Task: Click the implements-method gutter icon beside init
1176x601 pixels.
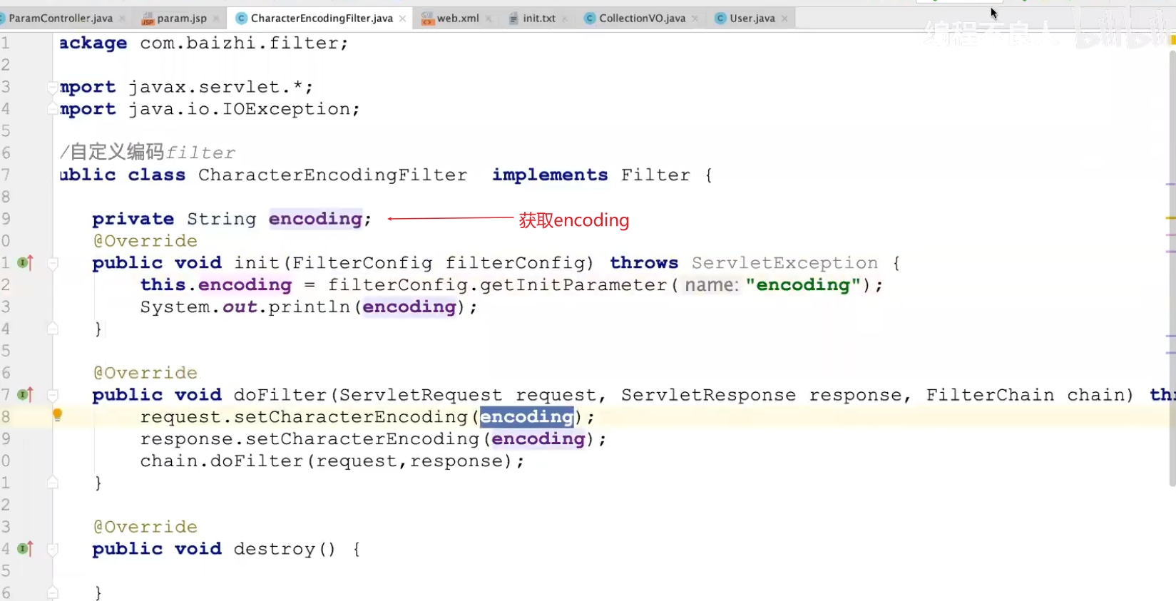Action: [26, 263]
